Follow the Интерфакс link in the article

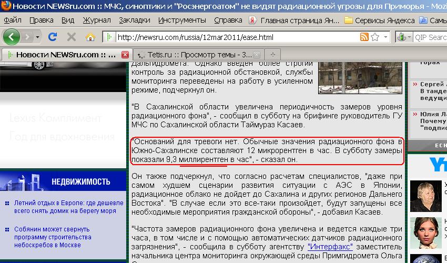(330, 247)
